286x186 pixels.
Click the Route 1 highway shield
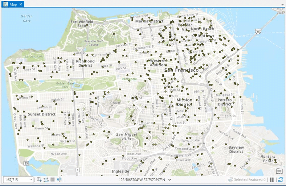[78, 170]
